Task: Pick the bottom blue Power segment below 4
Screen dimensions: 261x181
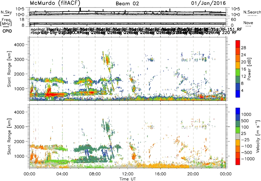Action: click(238, 94)
